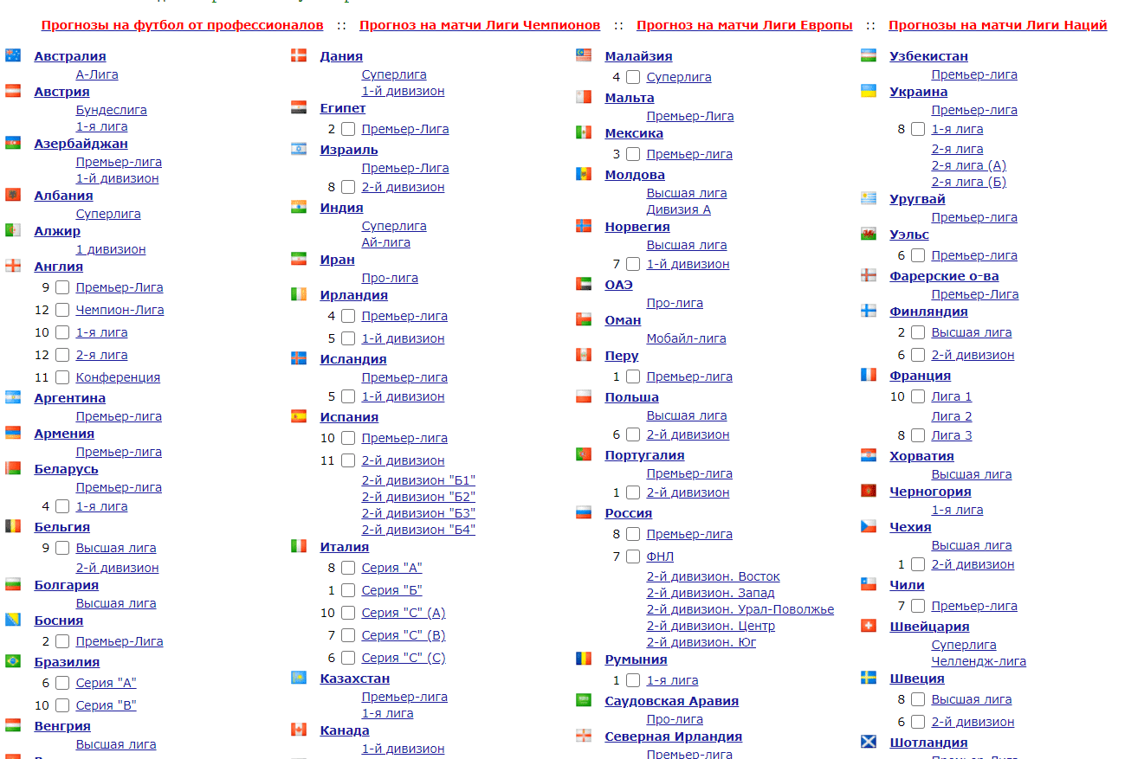Click the Scotland flag icon beside Шотландия
Image resolution: width=1144 pixels, height=759 pixels.
[x=869, y=742]
